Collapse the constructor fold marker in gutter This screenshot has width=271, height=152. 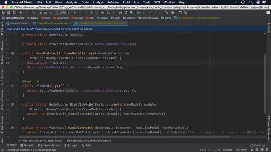pyautogui.click(x=17, y=58)
